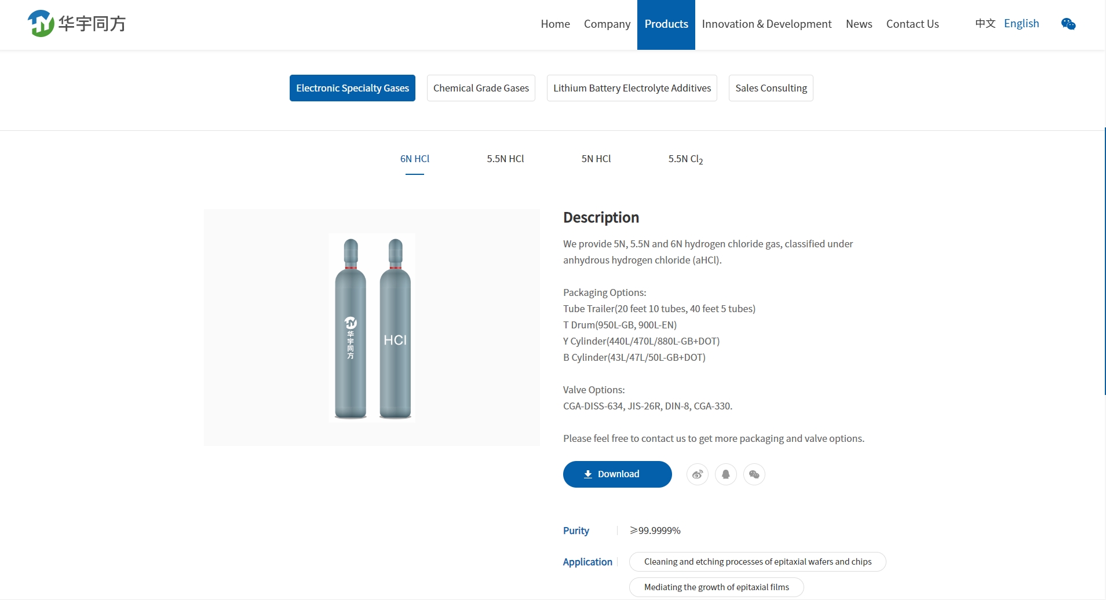
Task: Share via WeChat icon below description
Action: 754,474
